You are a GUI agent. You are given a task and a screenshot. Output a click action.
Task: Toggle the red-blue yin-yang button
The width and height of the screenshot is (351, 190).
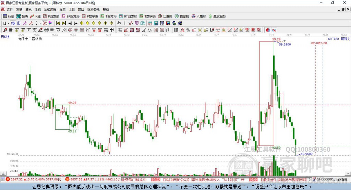(268, 30)
